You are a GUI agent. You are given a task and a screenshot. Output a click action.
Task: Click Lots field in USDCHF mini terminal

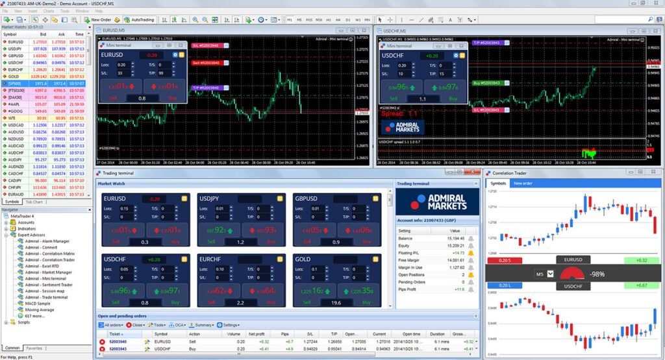coord(404,66)
